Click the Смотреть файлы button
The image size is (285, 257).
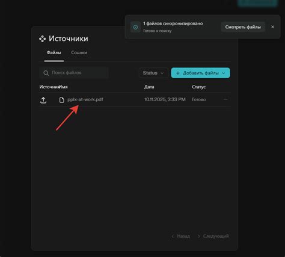[x=243, y=27]
